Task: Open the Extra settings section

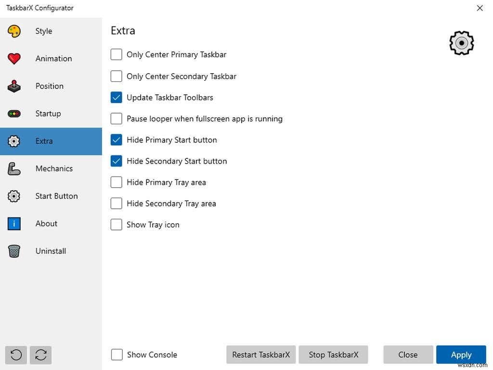Action: [44, 141]
